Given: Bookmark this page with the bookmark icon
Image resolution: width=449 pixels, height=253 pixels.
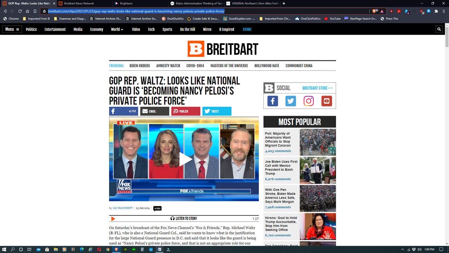Looking at the screenshot, I should (35, 11).
